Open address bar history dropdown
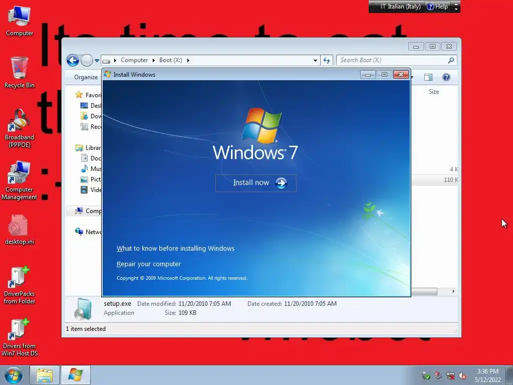This screenshot has height=385, width=513. click(x=315, y=60)
